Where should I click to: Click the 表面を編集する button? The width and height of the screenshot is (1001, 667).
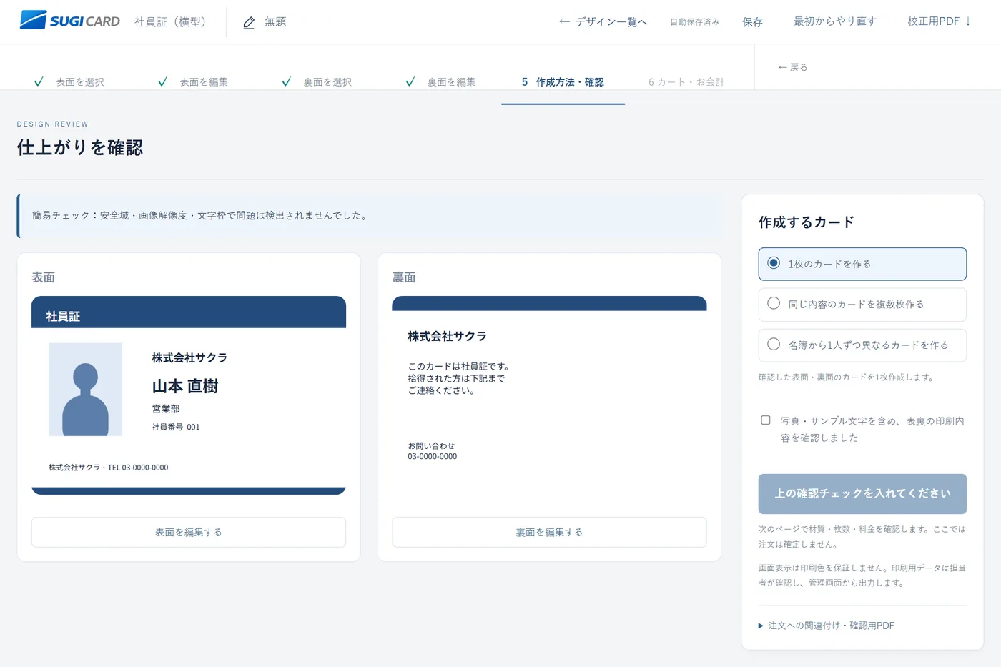(189, 532)
